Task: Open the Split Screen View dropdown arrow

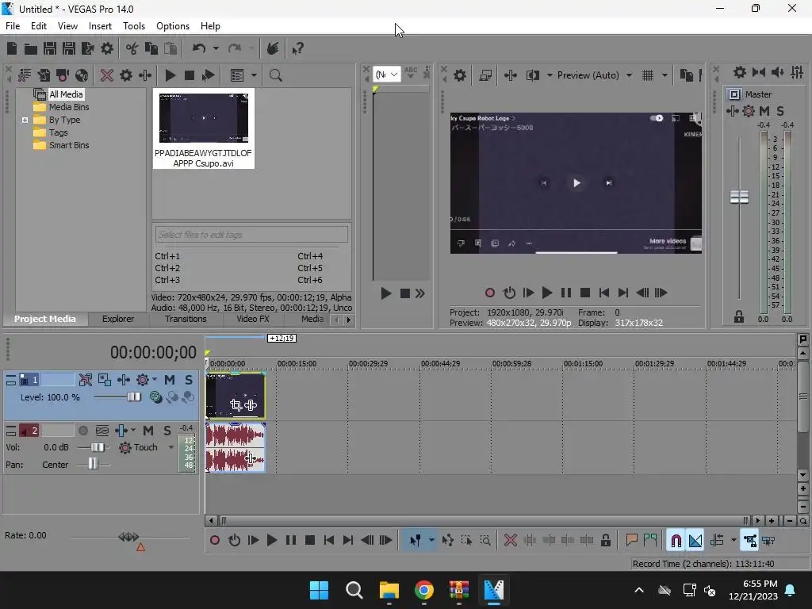Action: pos(550,75)
